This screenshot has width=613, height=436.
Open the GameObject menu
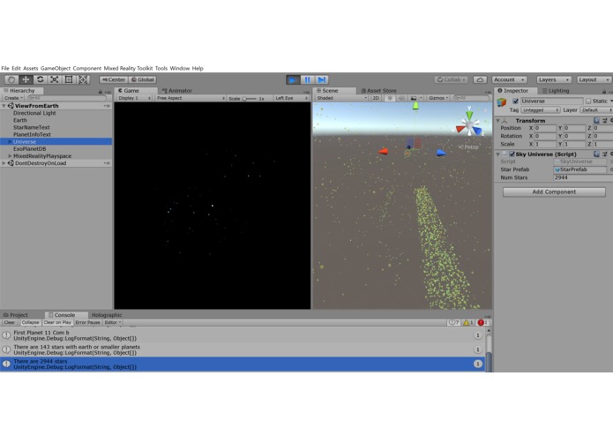click(56, 69)
